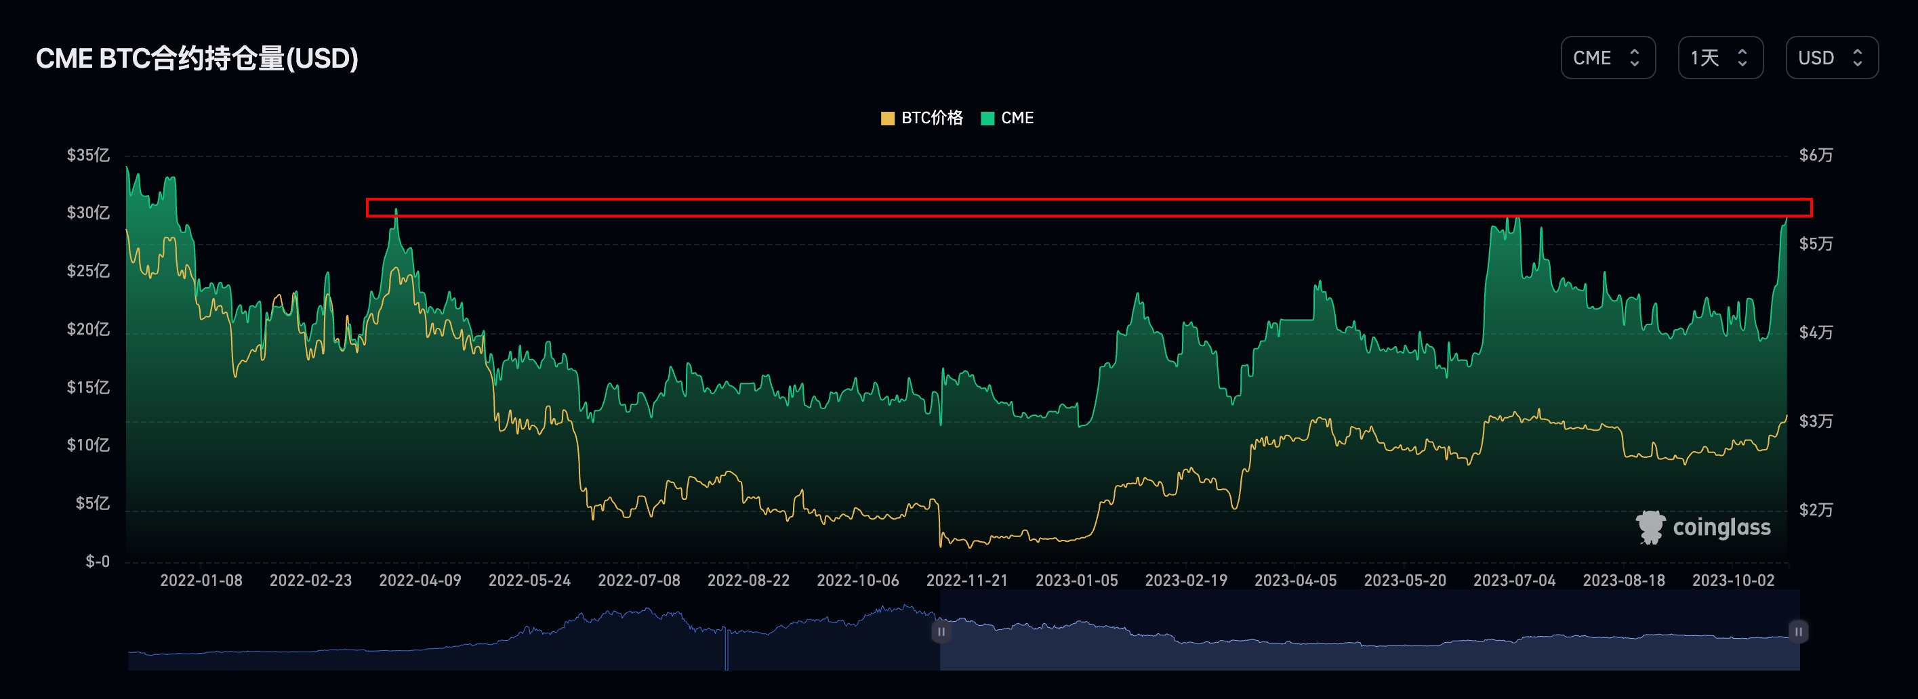The height and width of the screenshot is (699, 1918).
Task: Click the 2023-08-18 date label
Action: coord(1624,580)
